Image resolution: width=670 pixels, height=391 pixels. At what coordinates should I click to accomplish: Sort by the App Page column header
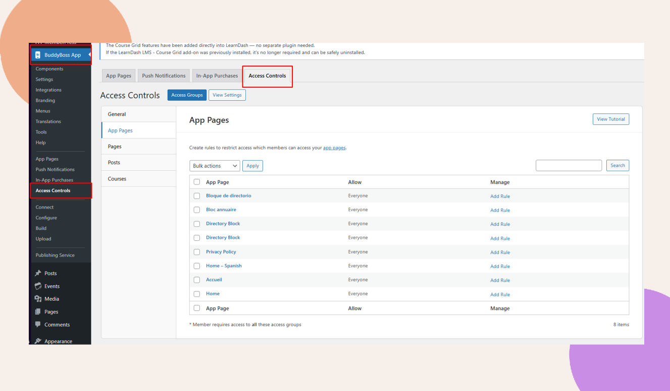[x=218, y=182]
